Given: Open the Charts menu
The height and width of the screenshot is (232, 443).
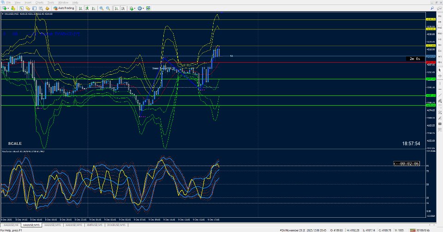Looking at the screenshot, I should pyautogui.click(x=39, y=3).
